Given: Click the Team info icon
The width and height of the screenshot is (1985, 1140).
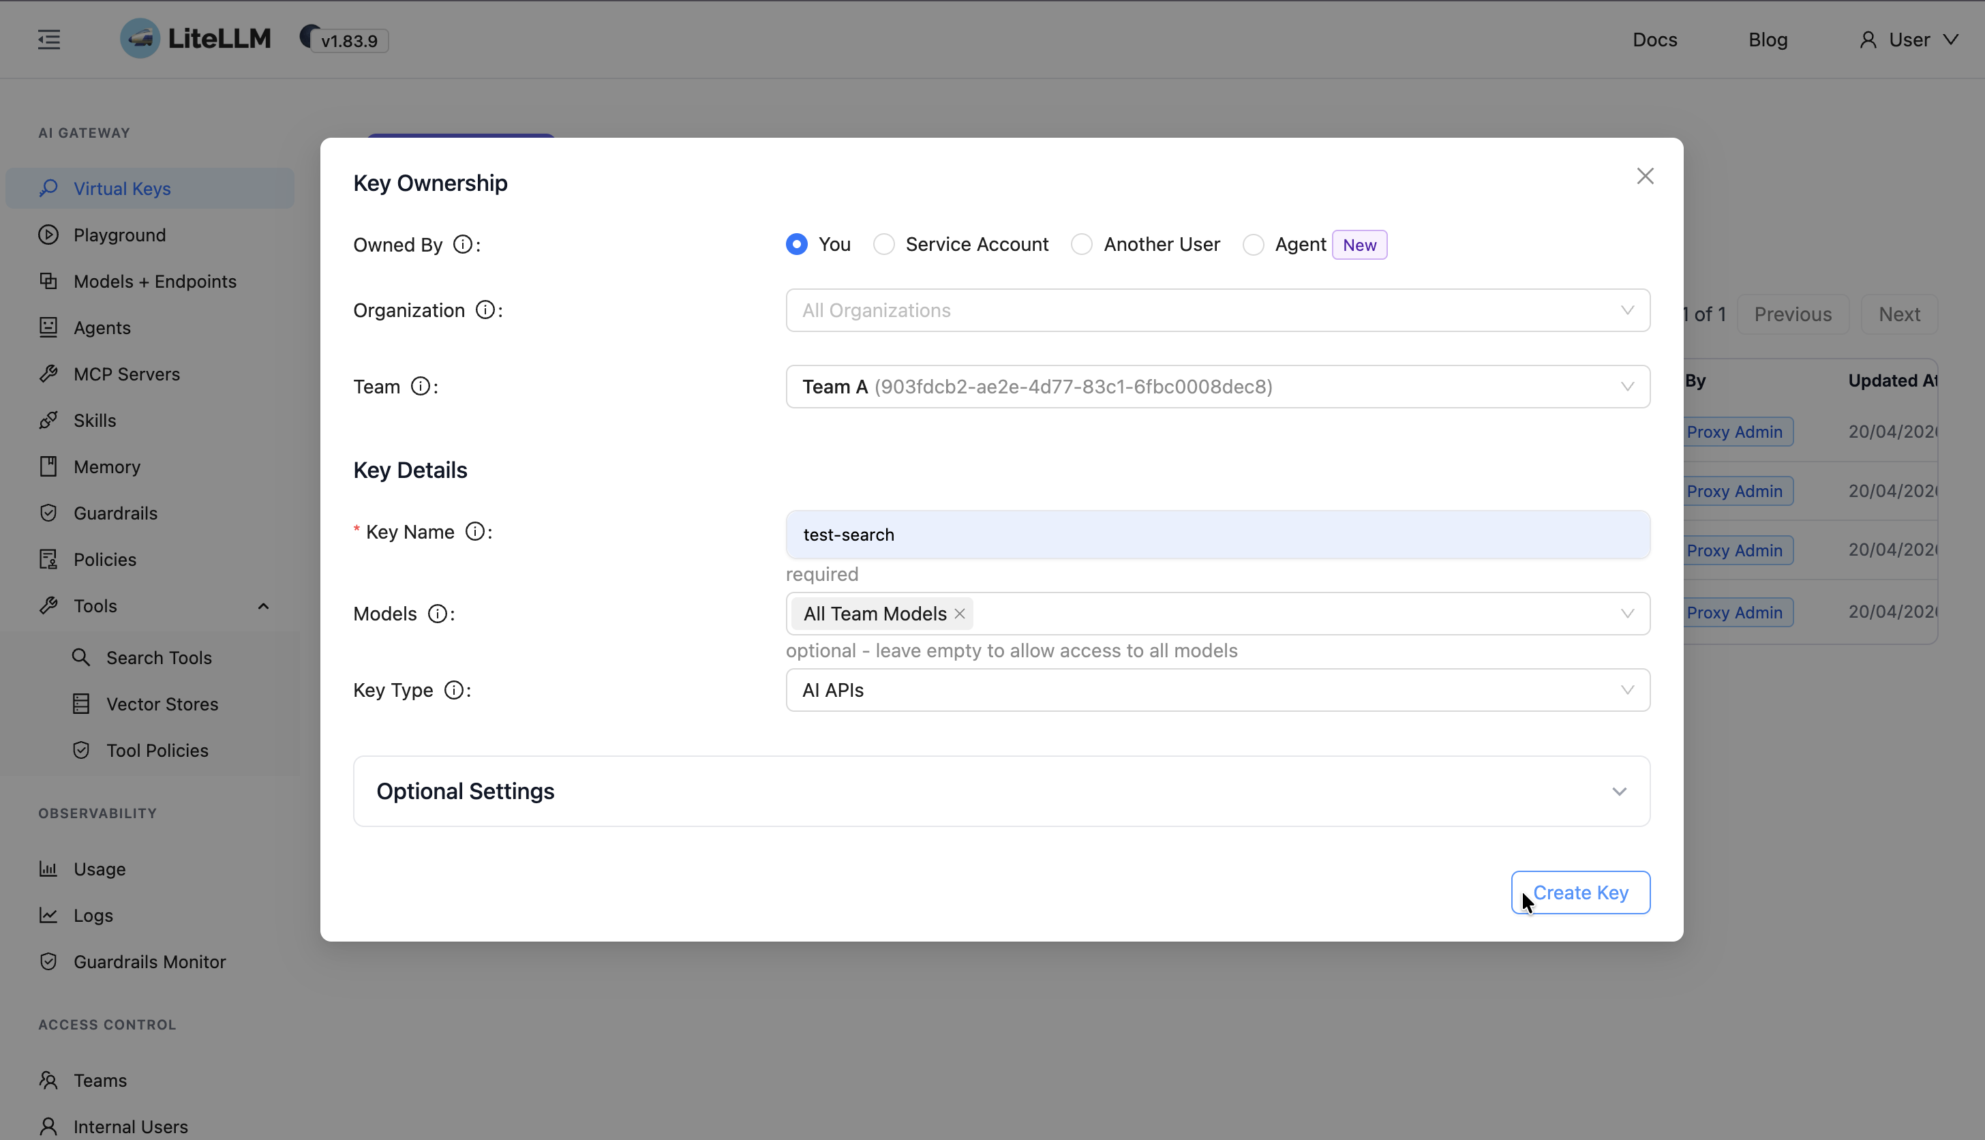Looking at the screenshot, I should tap(421, 387).
